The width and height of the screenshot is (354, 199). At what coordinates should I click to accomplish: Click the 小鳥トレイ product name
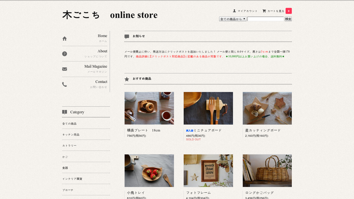click(136, 193)
